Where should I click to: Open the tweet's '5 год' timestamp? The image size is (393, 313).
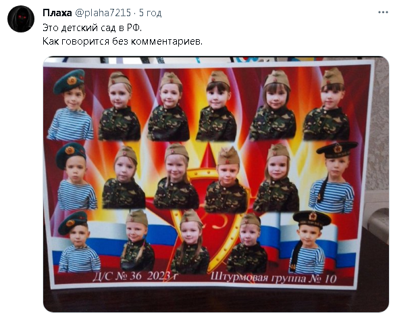tap(150, 13)
